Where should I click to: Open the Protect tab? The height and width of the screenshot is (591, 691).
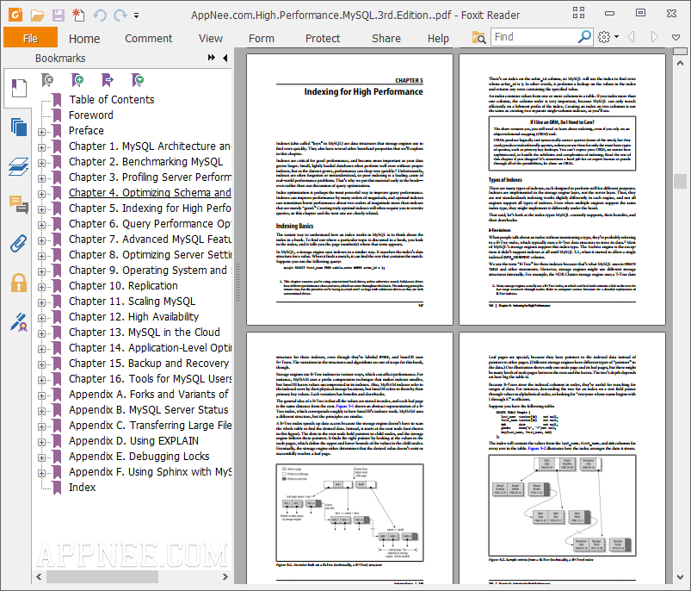tap(323, 39)
